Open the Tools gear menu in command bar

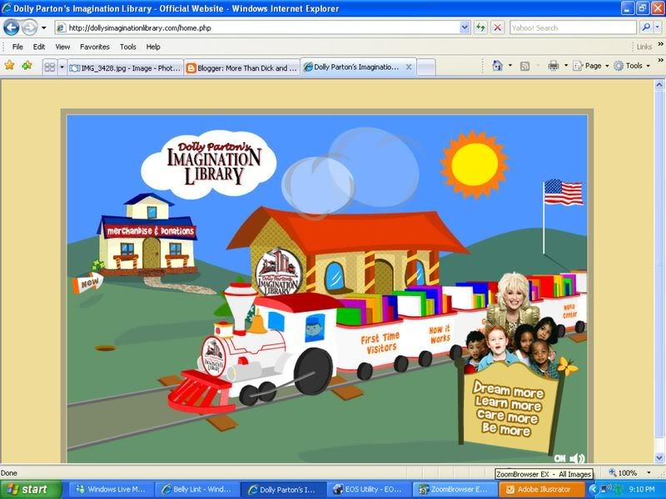(632, 66)
